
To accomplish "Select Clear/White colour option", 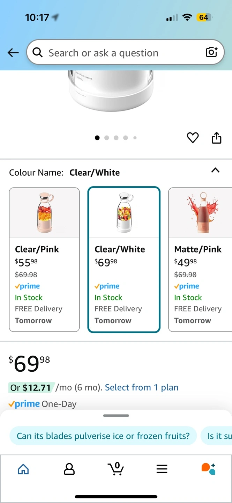I will 124,260.
